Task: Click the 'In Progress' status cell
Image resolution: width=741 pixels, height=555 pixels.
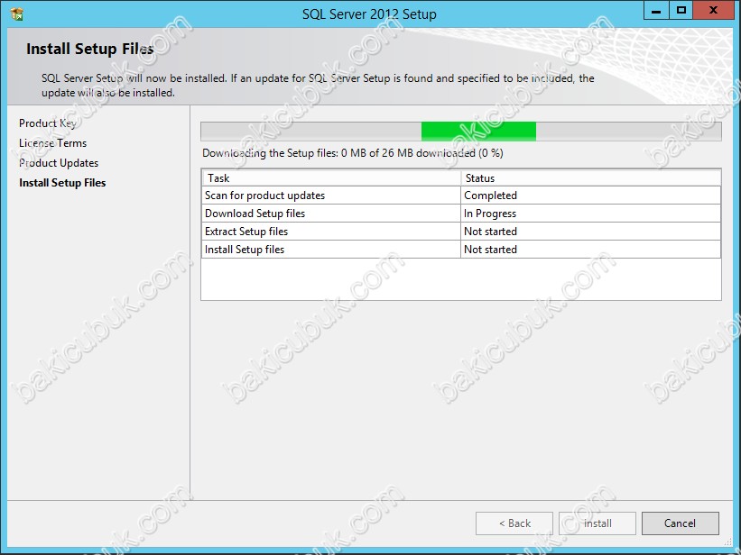Action: point(590,214)
